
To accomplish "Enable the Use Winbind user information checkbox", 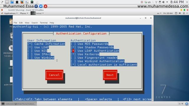I will pos(41,58).
